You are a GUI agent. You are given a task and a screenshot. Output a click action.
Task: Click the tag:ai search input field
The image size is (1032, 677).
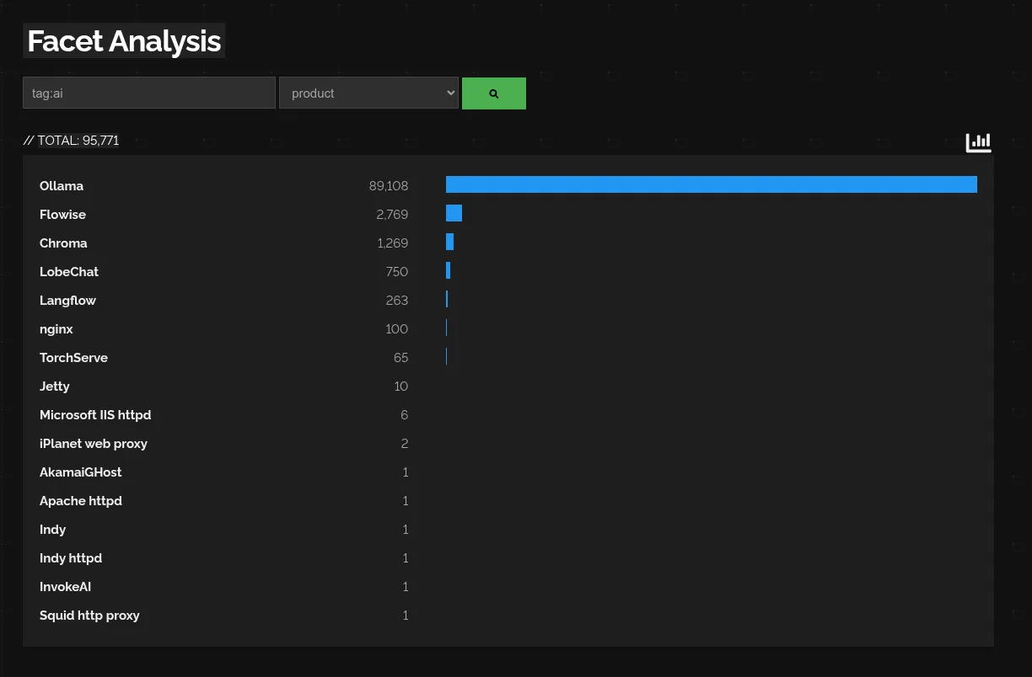click(149, 93)
